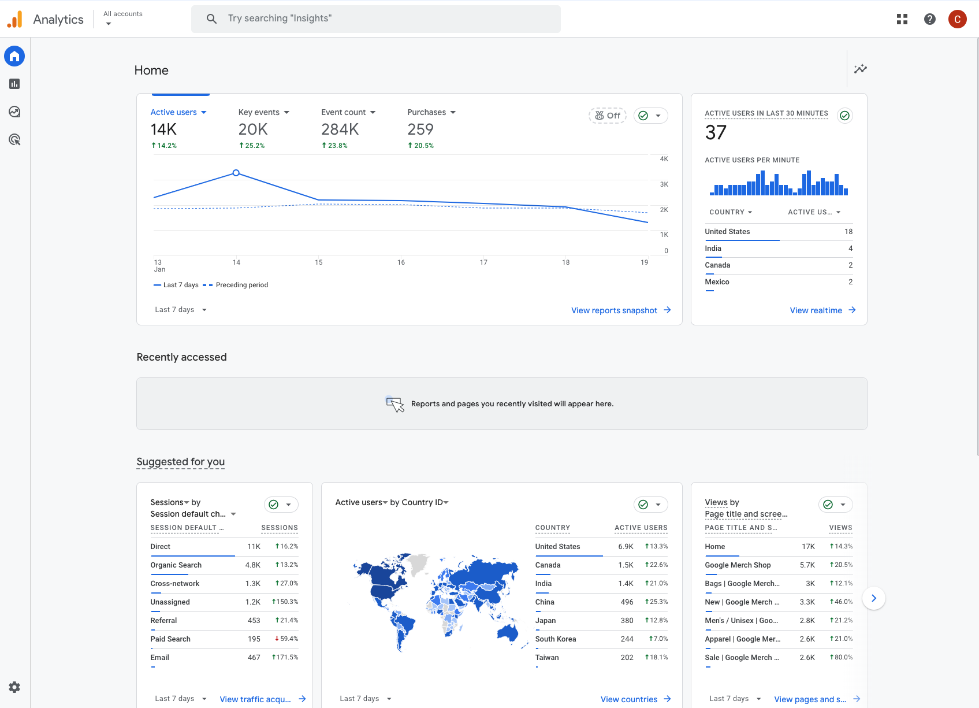Open the Advertising icon in left sidebar

(x=14, y=139)
